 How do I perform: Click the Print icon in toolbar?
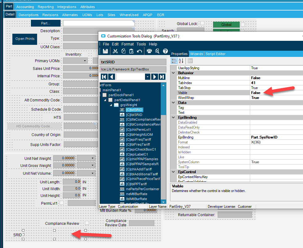[x=149, y=51]
